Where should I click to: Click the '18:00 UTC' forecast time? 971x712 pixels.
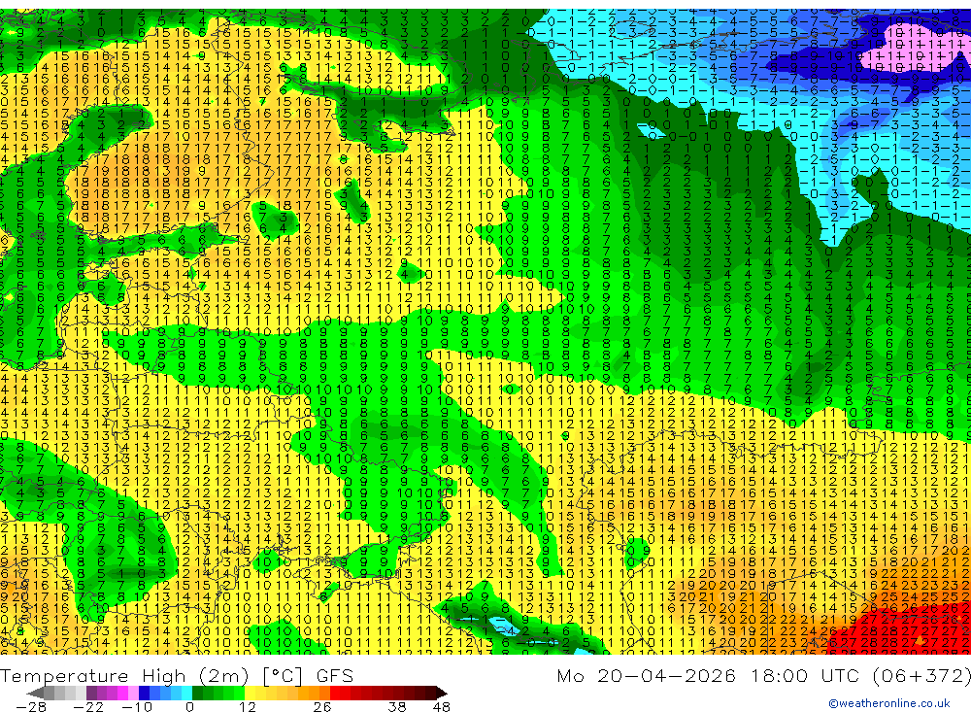808,675
